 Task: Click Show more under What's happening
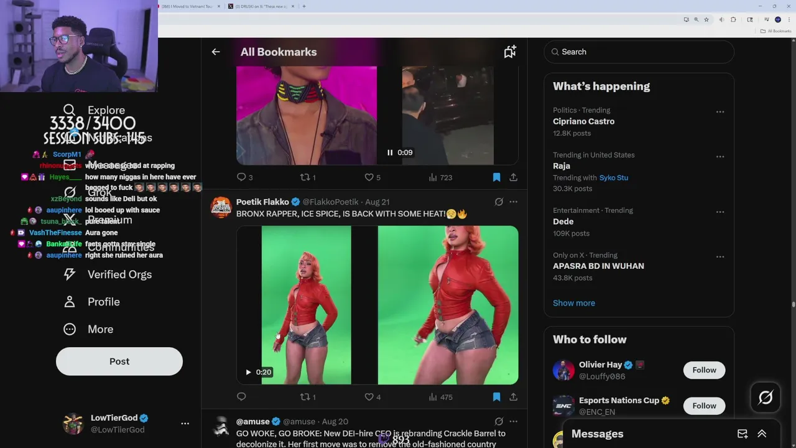[x=573, y=303]
